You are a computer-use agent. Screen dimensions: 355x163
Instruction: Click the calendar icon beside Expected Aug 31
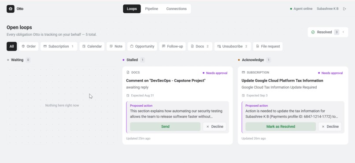(128, 96)
